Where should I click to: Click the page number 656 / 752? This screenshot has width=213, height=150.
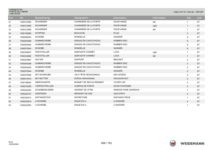pyautogui.click(x=106, y=143)
